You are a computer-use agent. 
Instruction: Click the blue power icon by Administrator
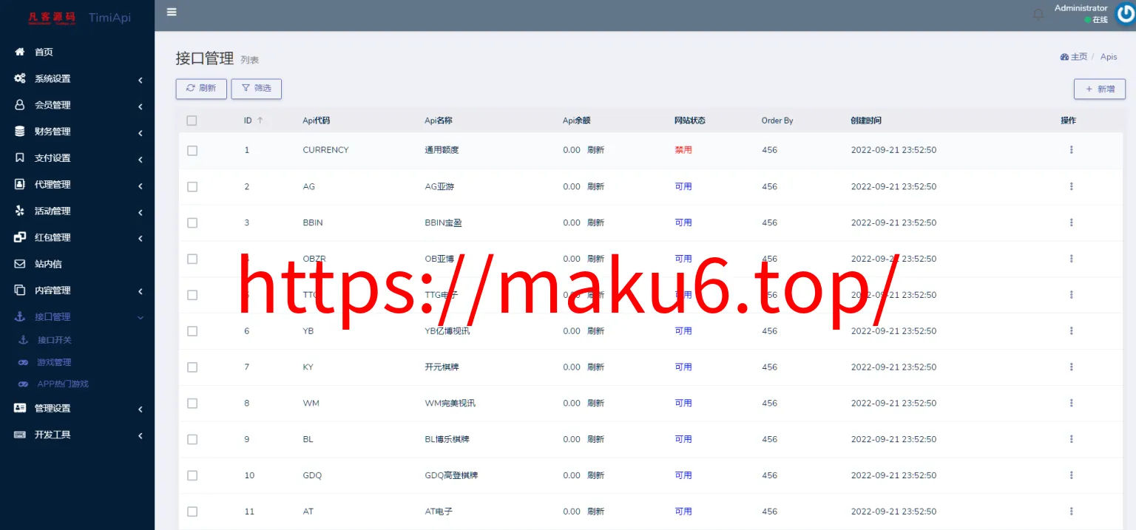(x=1126, y=13)
